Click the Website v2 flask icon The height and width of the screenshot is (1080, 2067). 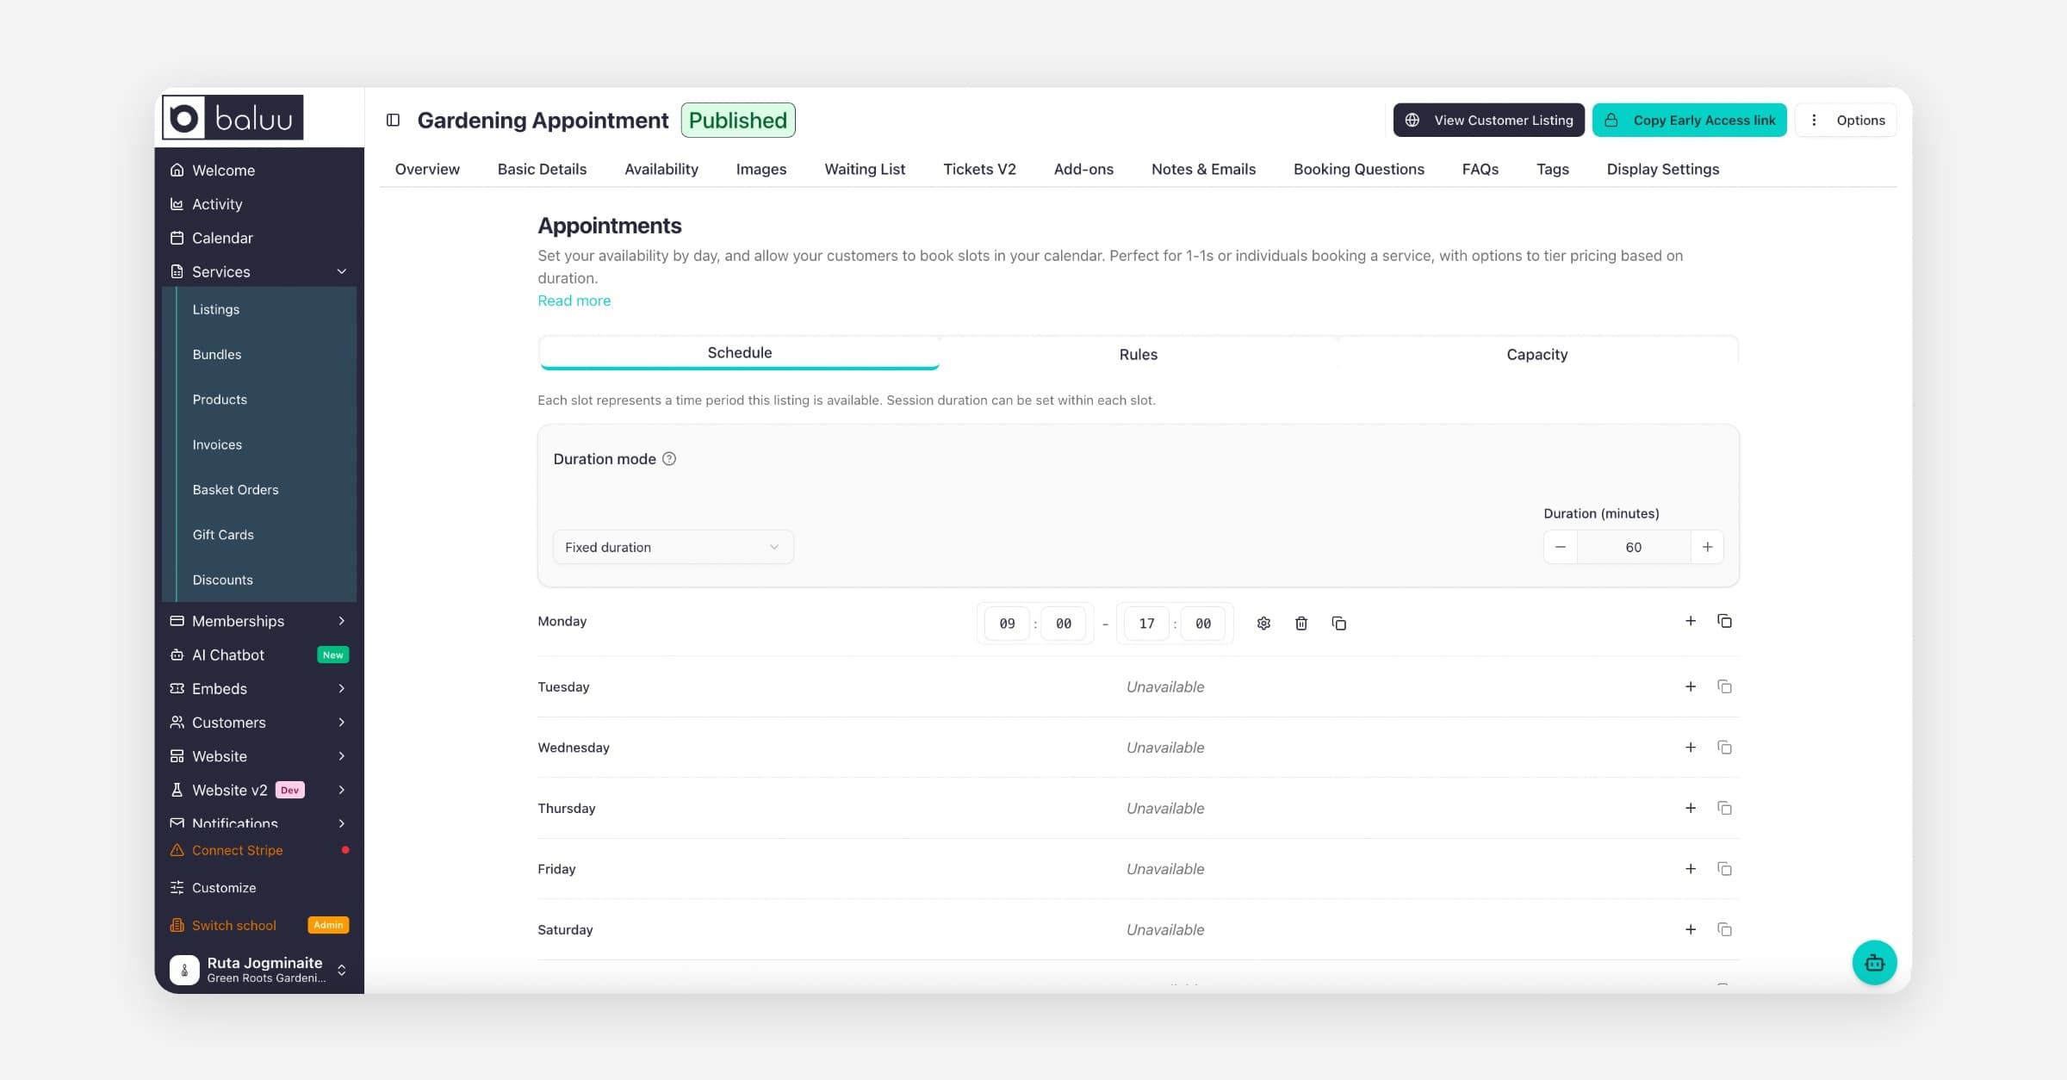tap(177, 790)
